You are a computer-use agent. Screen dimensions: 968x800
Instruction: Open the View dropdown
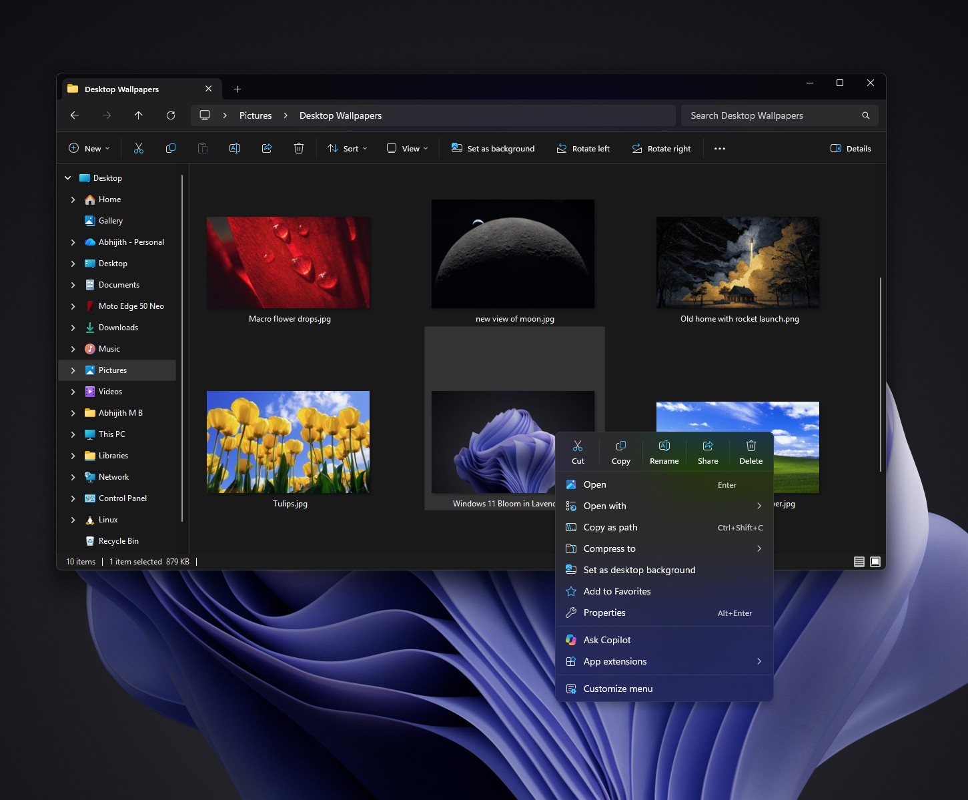point(407,148)
